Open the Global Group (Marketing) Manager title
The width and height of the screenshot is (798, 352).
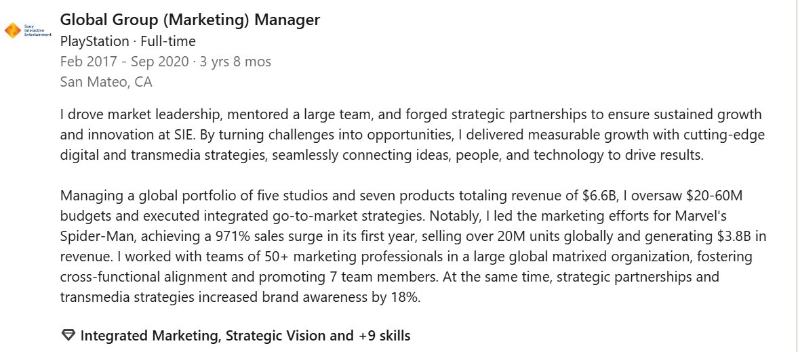[190, 20]
